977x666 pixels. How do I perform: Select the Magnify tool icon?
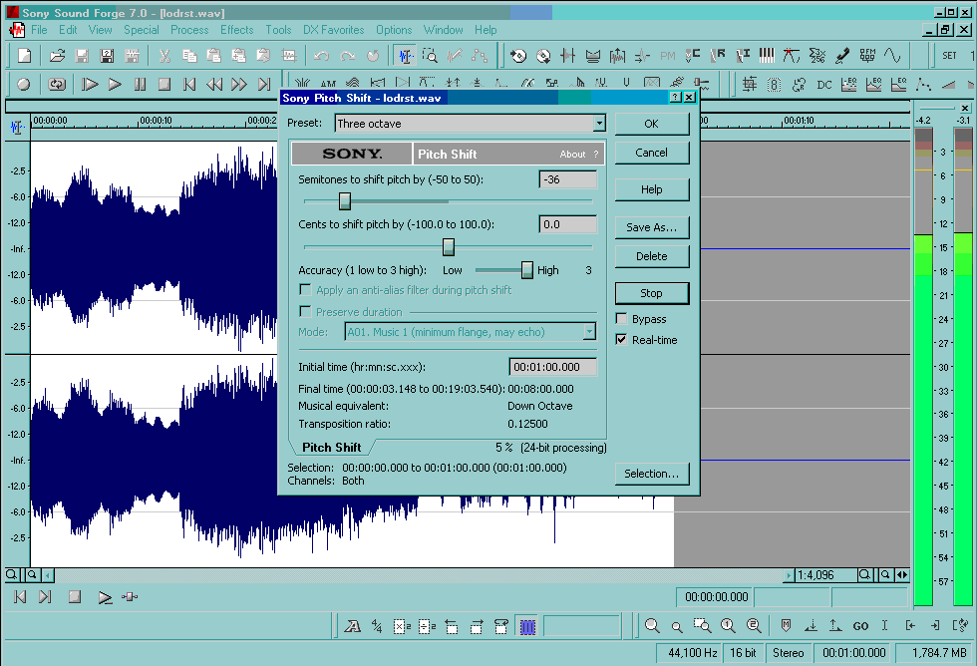point(430,56)
